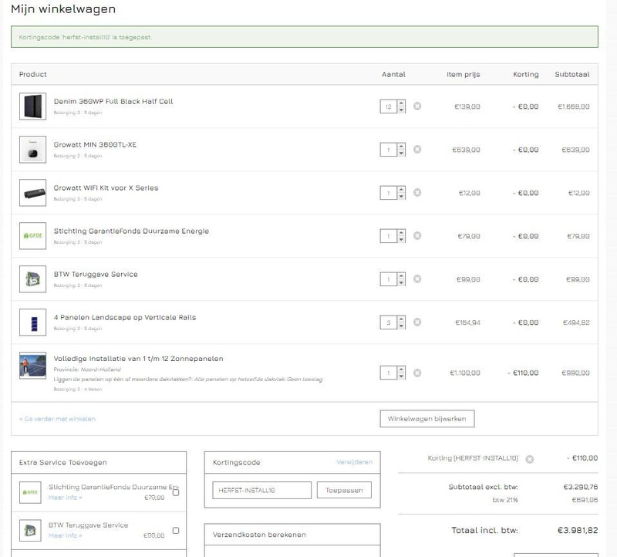Image resolution: width=617 pixels, height=557 pixels.
Task: Click quantity field of 4 Panelen Landscape
Action: point(389,322)
